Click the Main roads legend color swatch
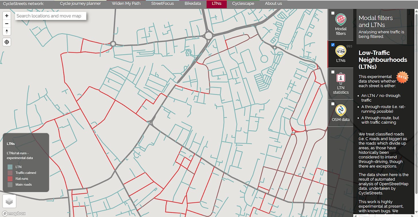This screenshot has width=418, height=217. [10, 185]
